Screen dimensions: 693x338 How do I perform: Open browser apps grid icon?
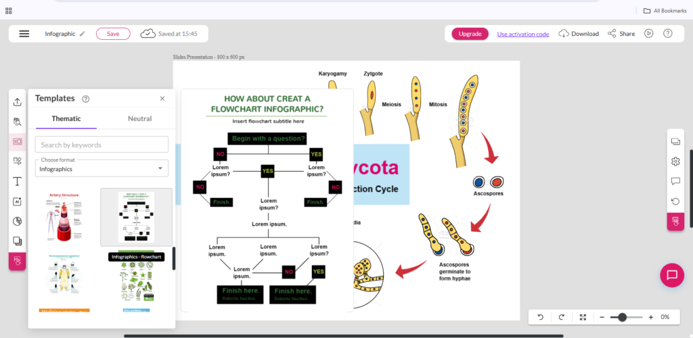pyautogui.click(x=8, y=11)
